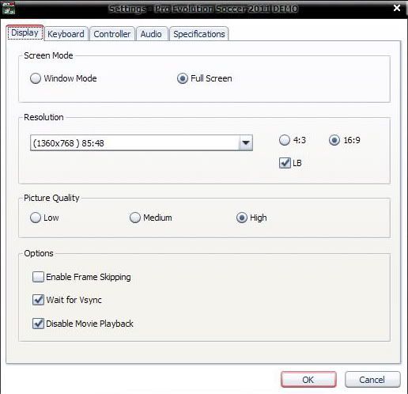This screenshot has width=408, height=394.
Task: Go to the Audio tab
Action: [151, 34]
